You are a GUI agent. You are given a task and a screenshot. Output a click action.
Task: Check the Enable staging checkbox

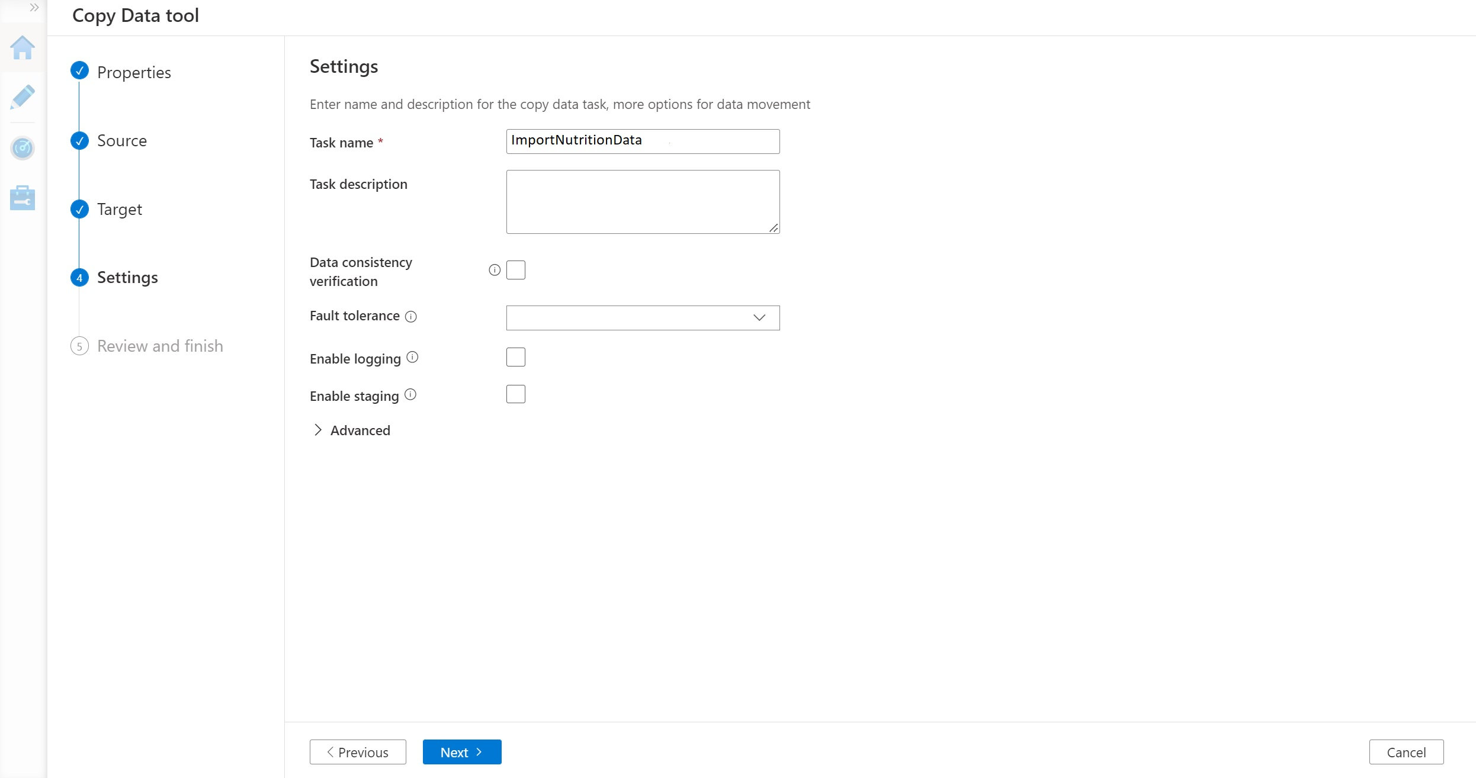(515, 394)
